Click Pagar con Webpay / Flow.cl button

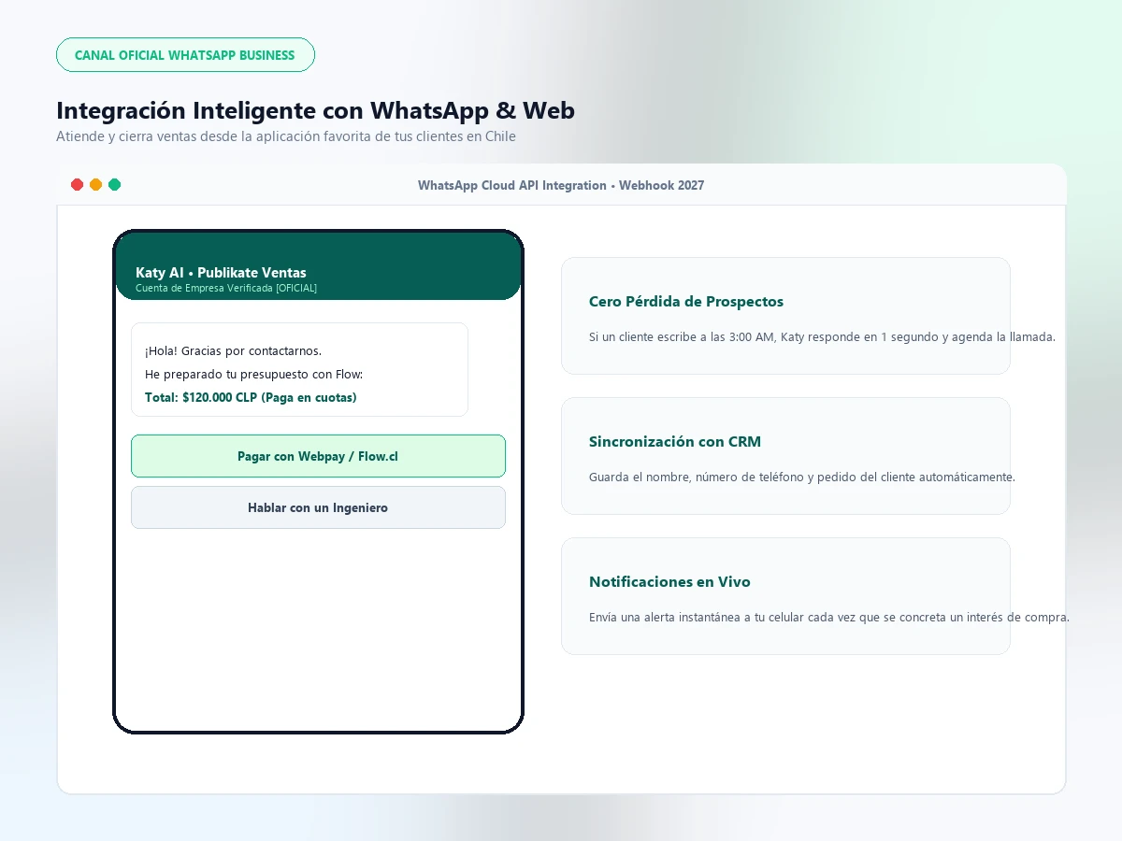[318, 456]
